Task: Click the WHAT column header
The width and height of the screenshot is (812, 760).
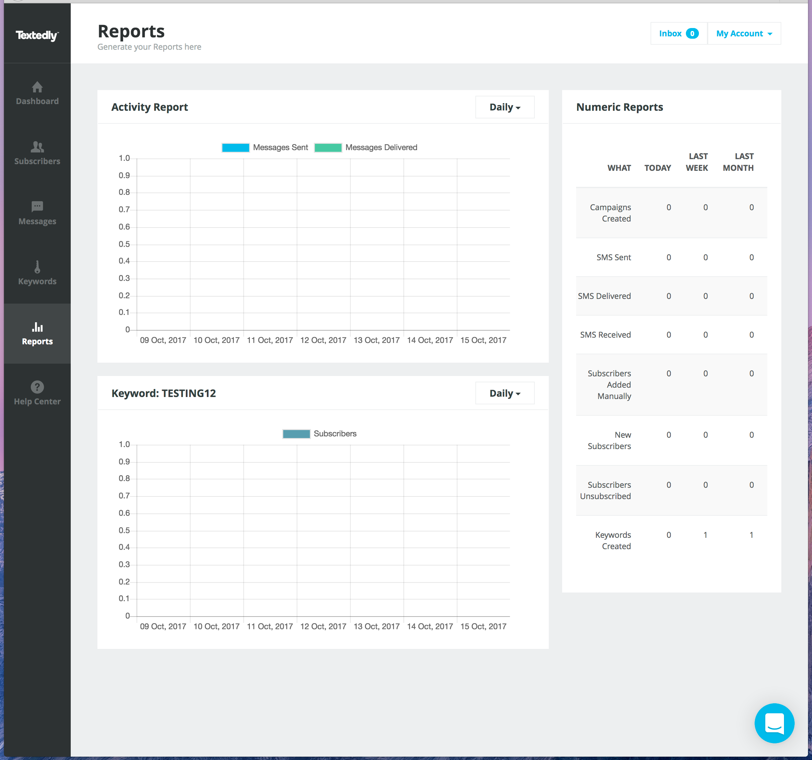Action: coord(619,168)
